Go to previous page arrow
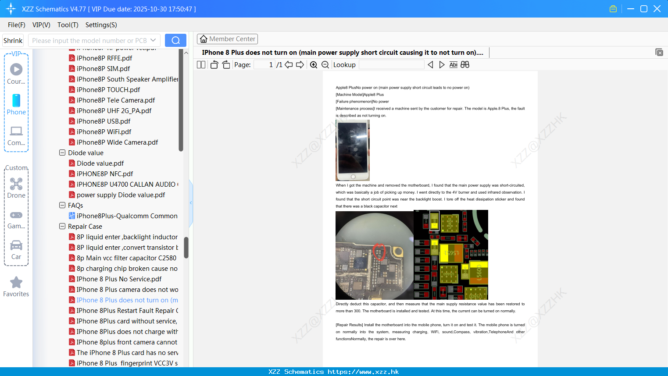The height and width of the screenshot is (376, 668). pyautogui.click(x=289, y=65)
